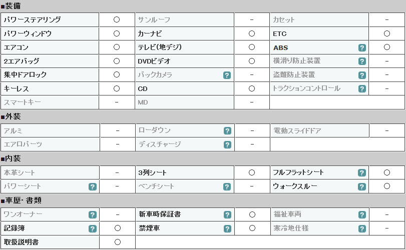The width and height of the screenshot is (406, 250).
Task: Click the help icon next to ABS
Action: (362, 47)
